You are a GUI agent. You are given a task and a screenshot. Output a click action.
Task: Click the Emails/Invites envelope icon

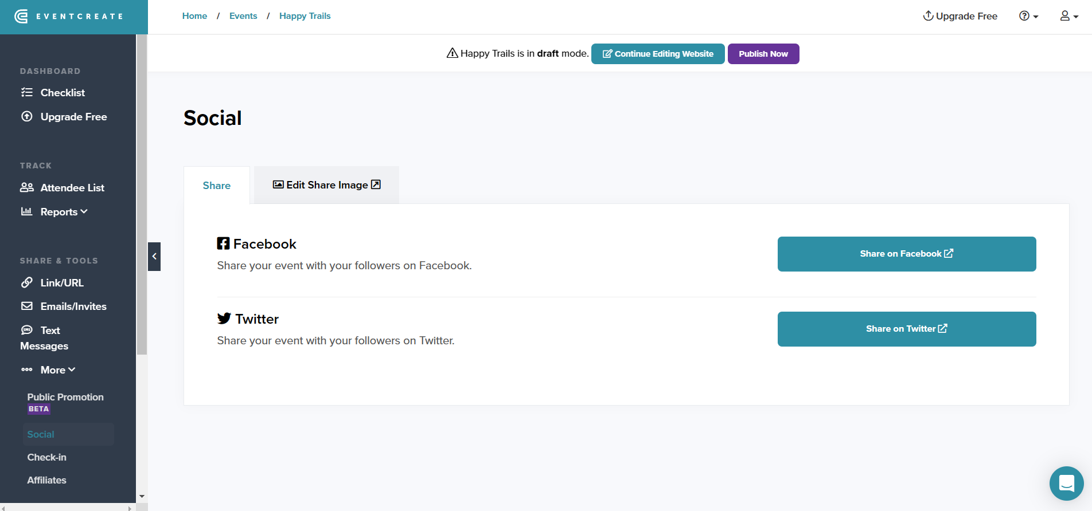coord(27,306)
